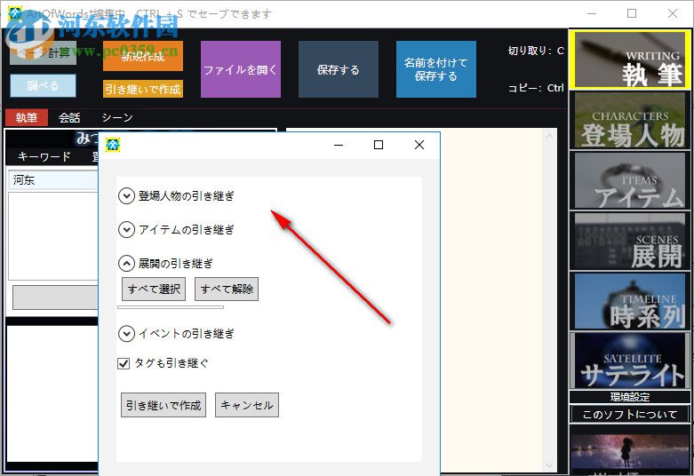Maximize the ArtOfWords main window
Screen dimensions: 694x476
pos(632,13)
